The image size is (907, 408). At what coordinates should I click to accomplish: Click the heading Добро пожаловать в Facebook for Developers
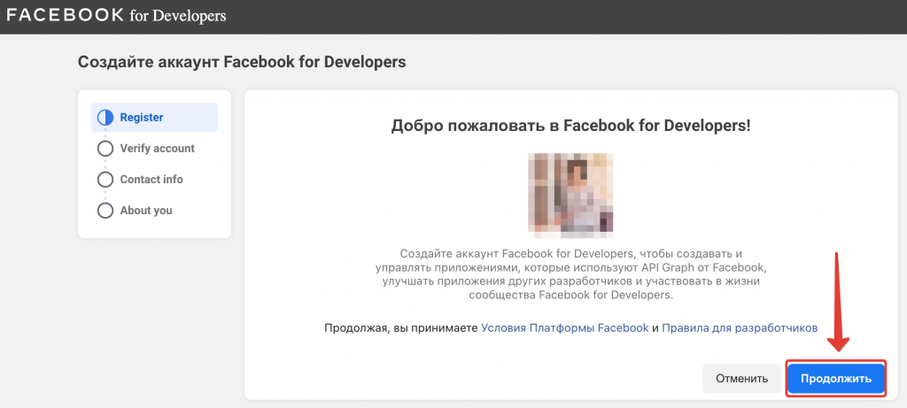pyautogui.click(x=570, y=126)
